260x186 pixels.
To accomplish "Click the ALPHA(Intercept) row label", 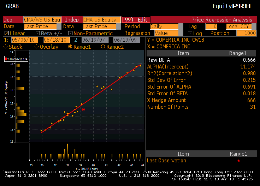I will pos(168,67).
